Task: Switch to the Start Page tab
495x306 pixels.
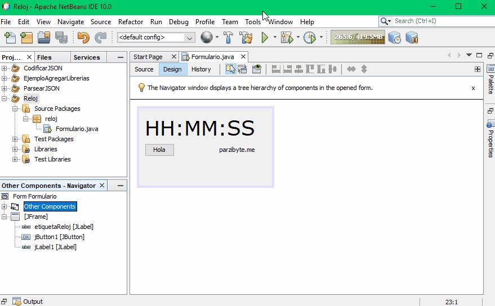Action: (x=148, y=57)
